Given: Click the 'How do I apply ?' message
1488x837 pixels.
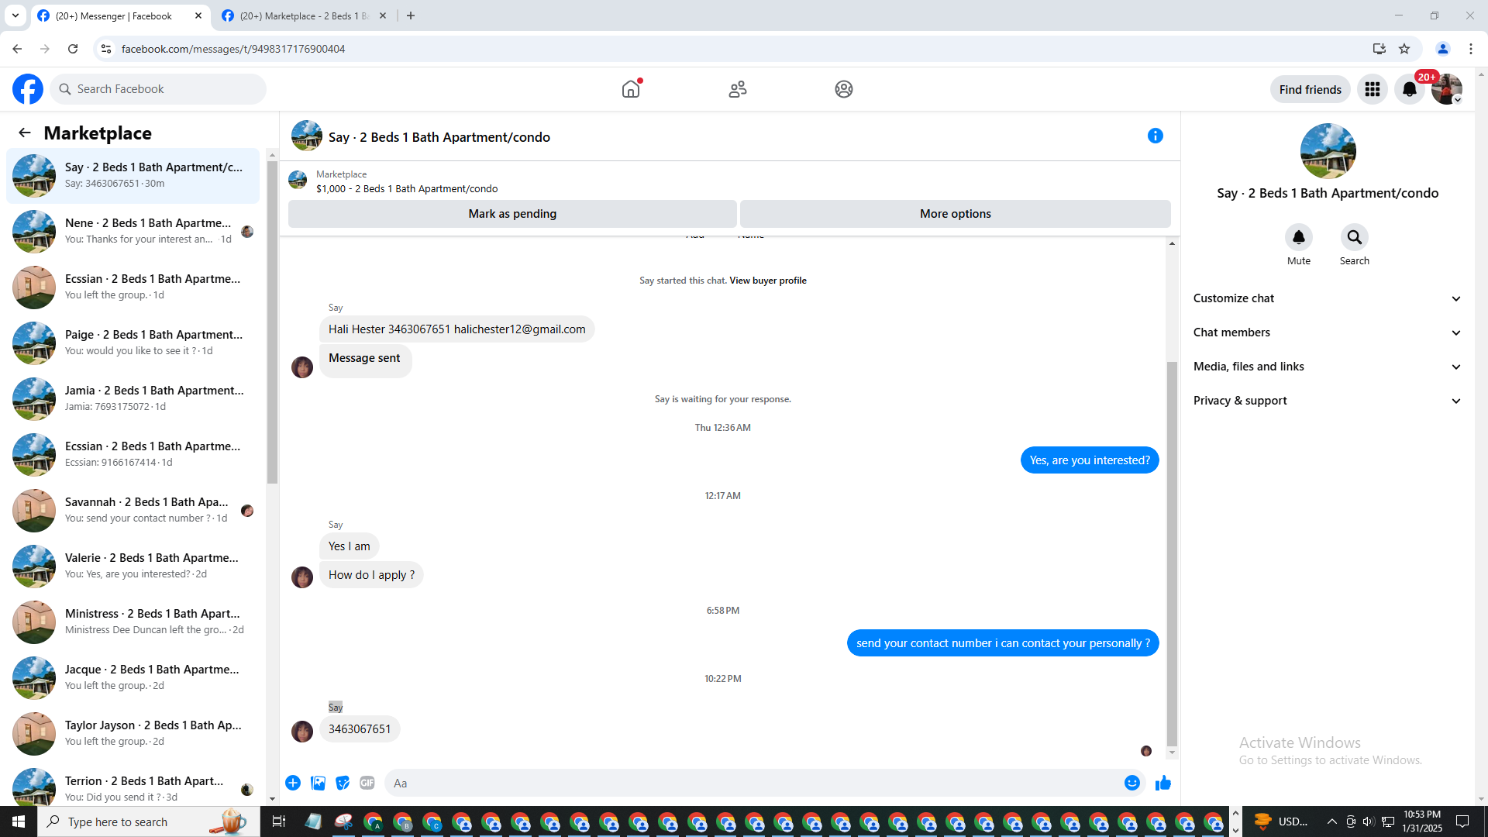Looking at the screenshot, I should (x=371, y=575).
